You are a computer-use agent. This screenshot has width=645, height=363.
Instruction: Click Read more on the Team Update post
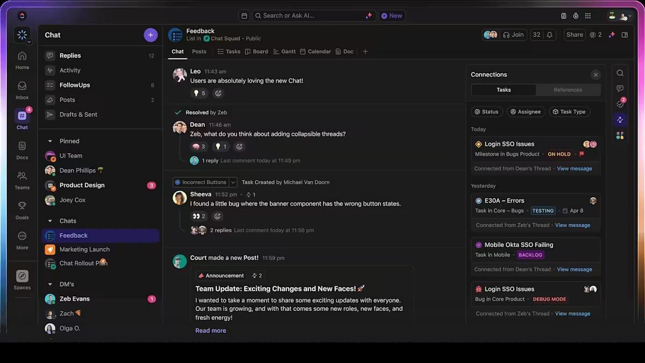210,330
